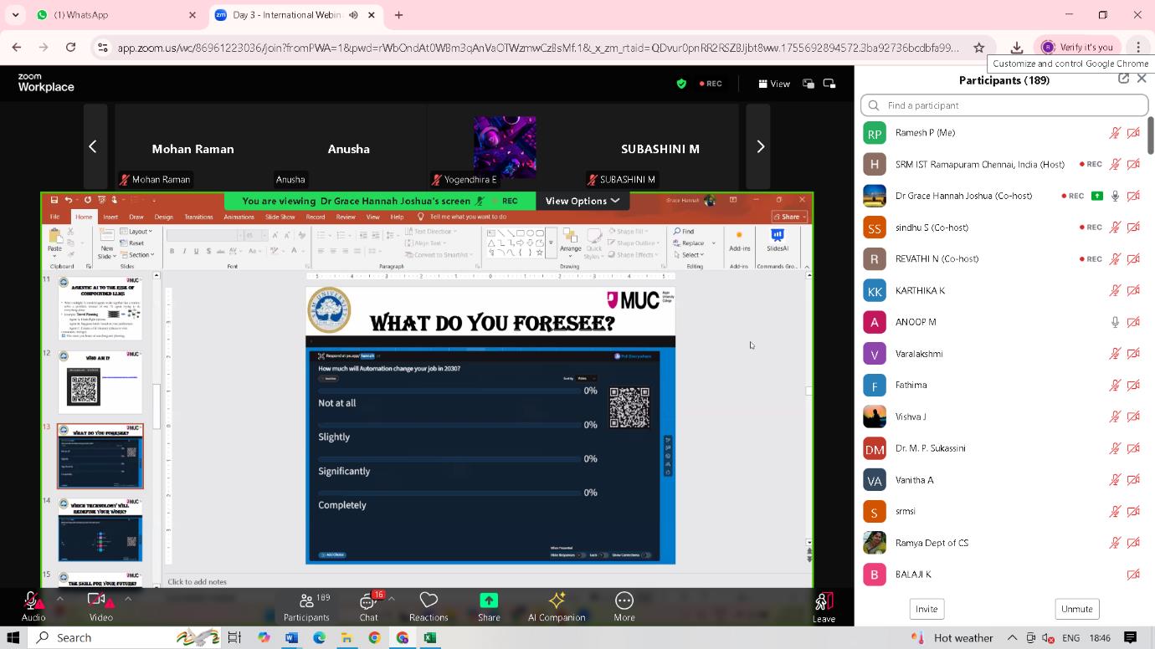Unmute the microphone Audio button
Screen dimensions: 1155x649
coord(32,600)
